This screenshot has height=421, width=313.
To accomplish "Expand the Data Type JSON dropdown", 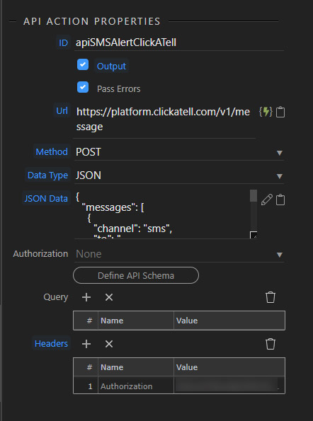I will [179, 175].
